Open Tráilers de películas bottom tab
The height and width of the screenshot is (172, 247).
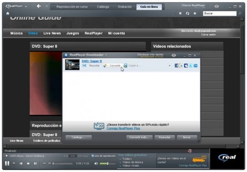pyautogui.click(x=47, y=141)
